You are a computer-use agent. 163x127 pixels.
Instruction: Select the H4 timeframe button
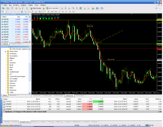pyautogui.click(x=63, y=12)
